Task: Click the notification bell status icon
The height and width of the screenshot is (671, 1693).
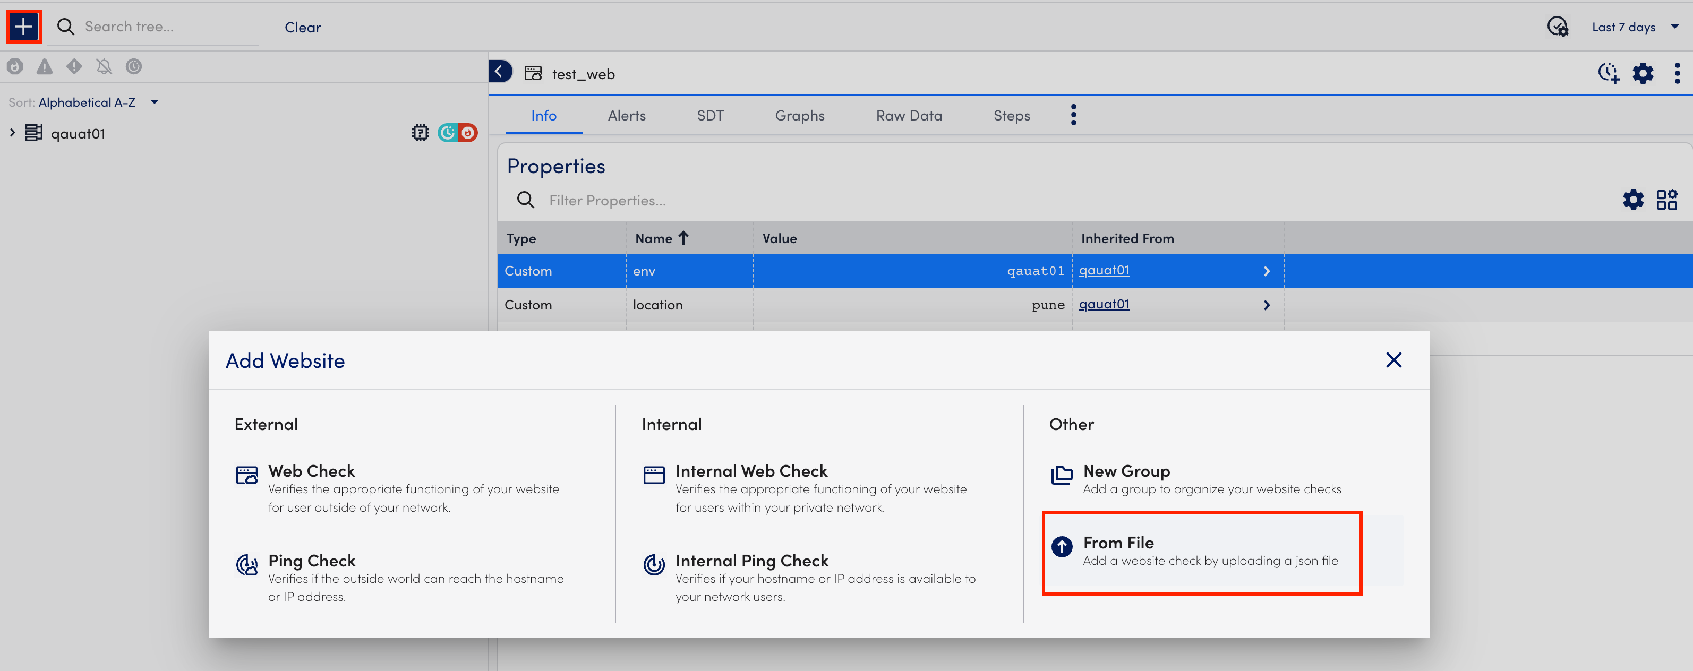Action: coord(105,66)
